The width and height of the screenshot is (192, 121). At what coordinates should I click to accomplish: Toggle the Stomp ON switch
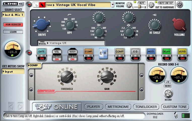[88, 58]
